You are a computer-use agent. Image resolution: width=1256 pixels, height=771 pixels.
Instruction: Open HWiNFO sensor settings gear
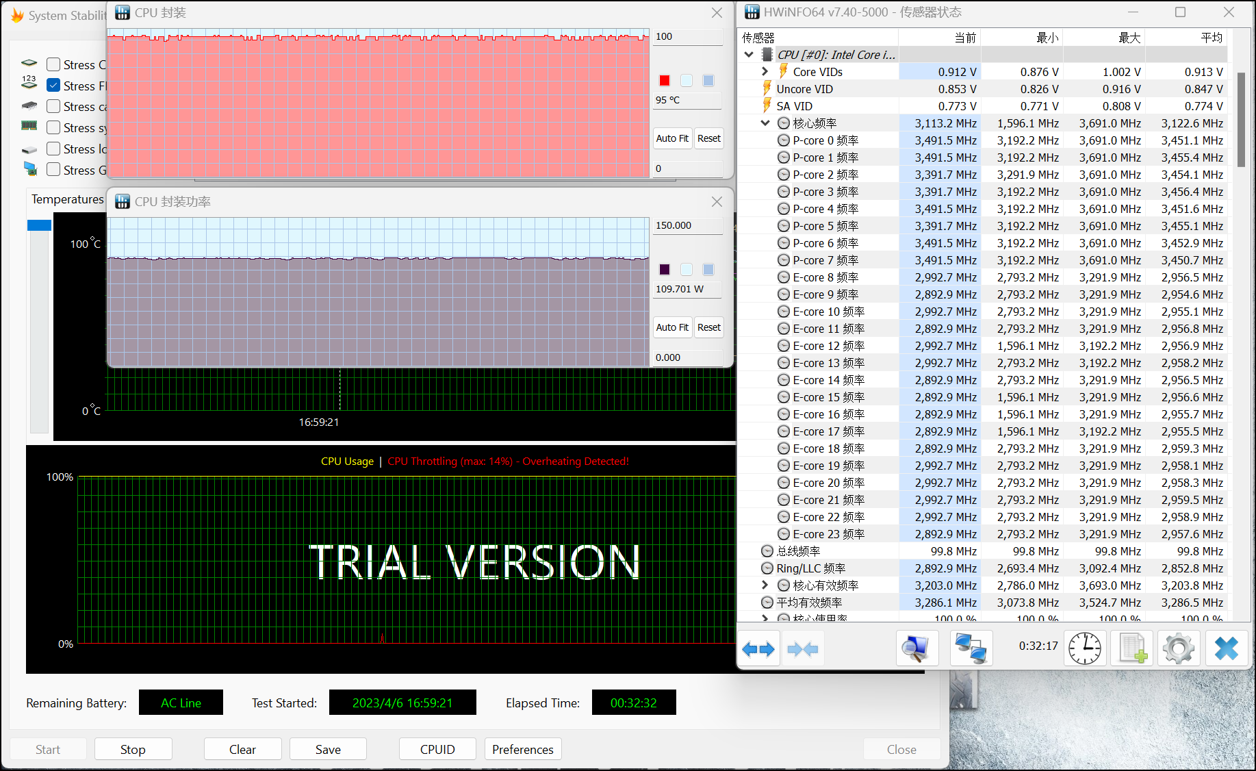tap(1178, 648)
